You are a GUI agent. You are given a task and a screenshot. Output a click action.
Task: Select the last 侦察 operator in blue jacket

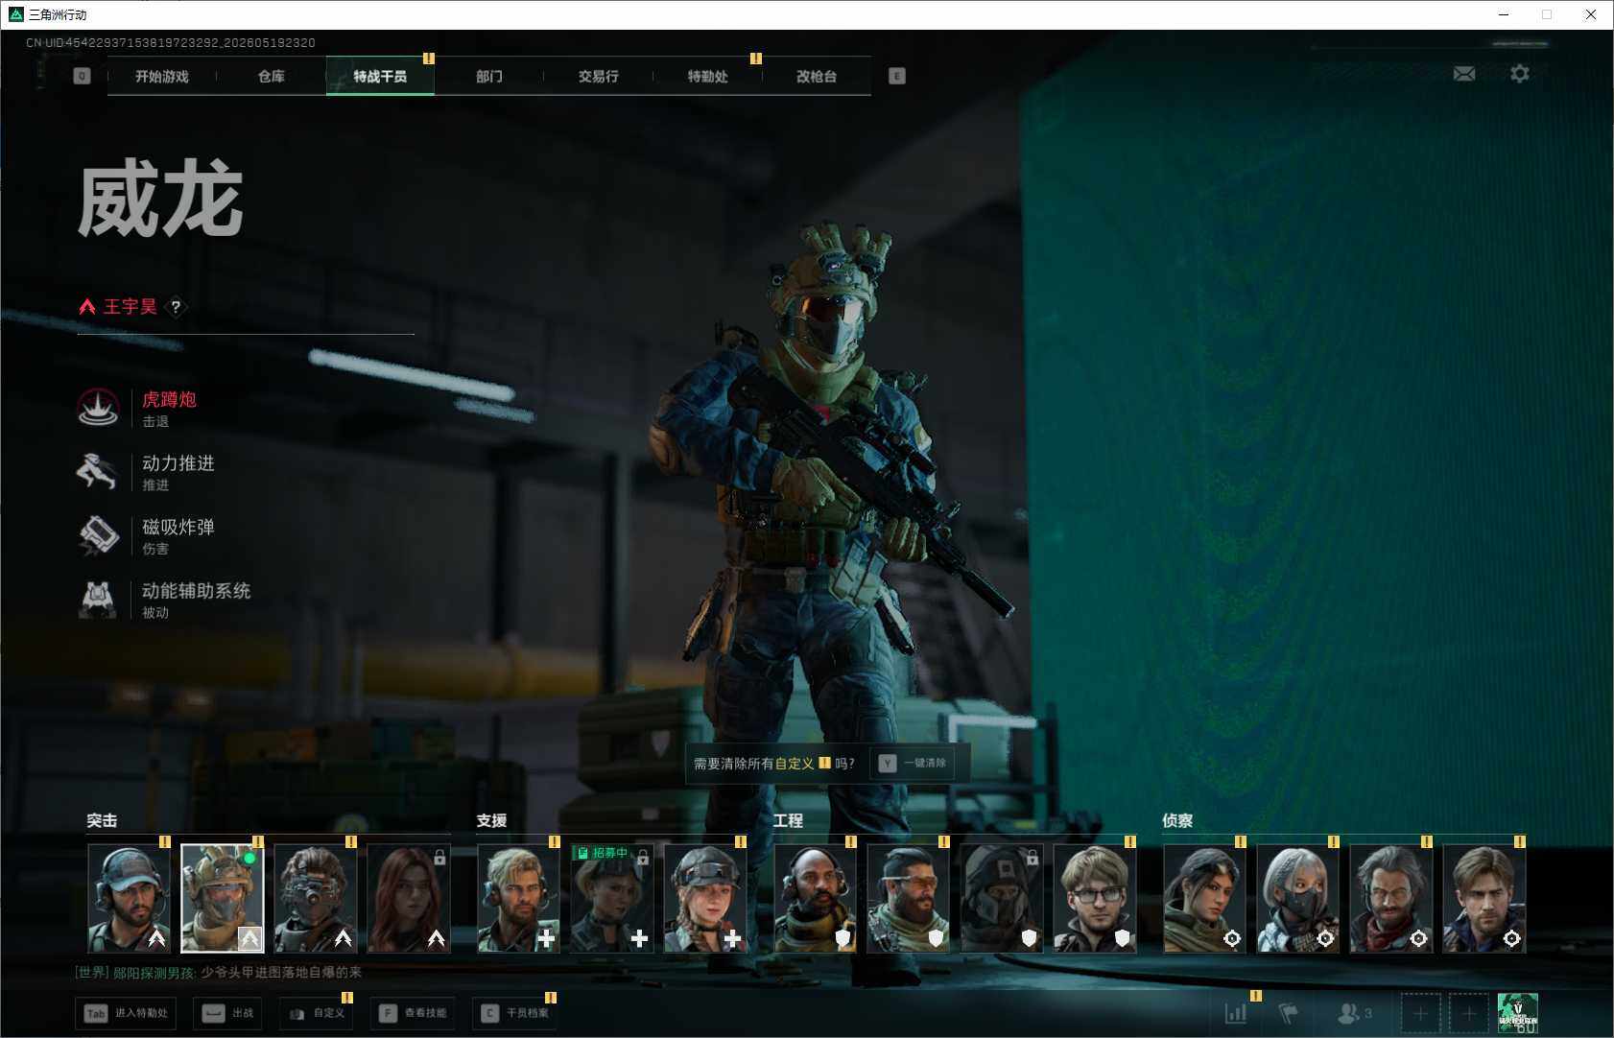click(x=1484, y=898)
